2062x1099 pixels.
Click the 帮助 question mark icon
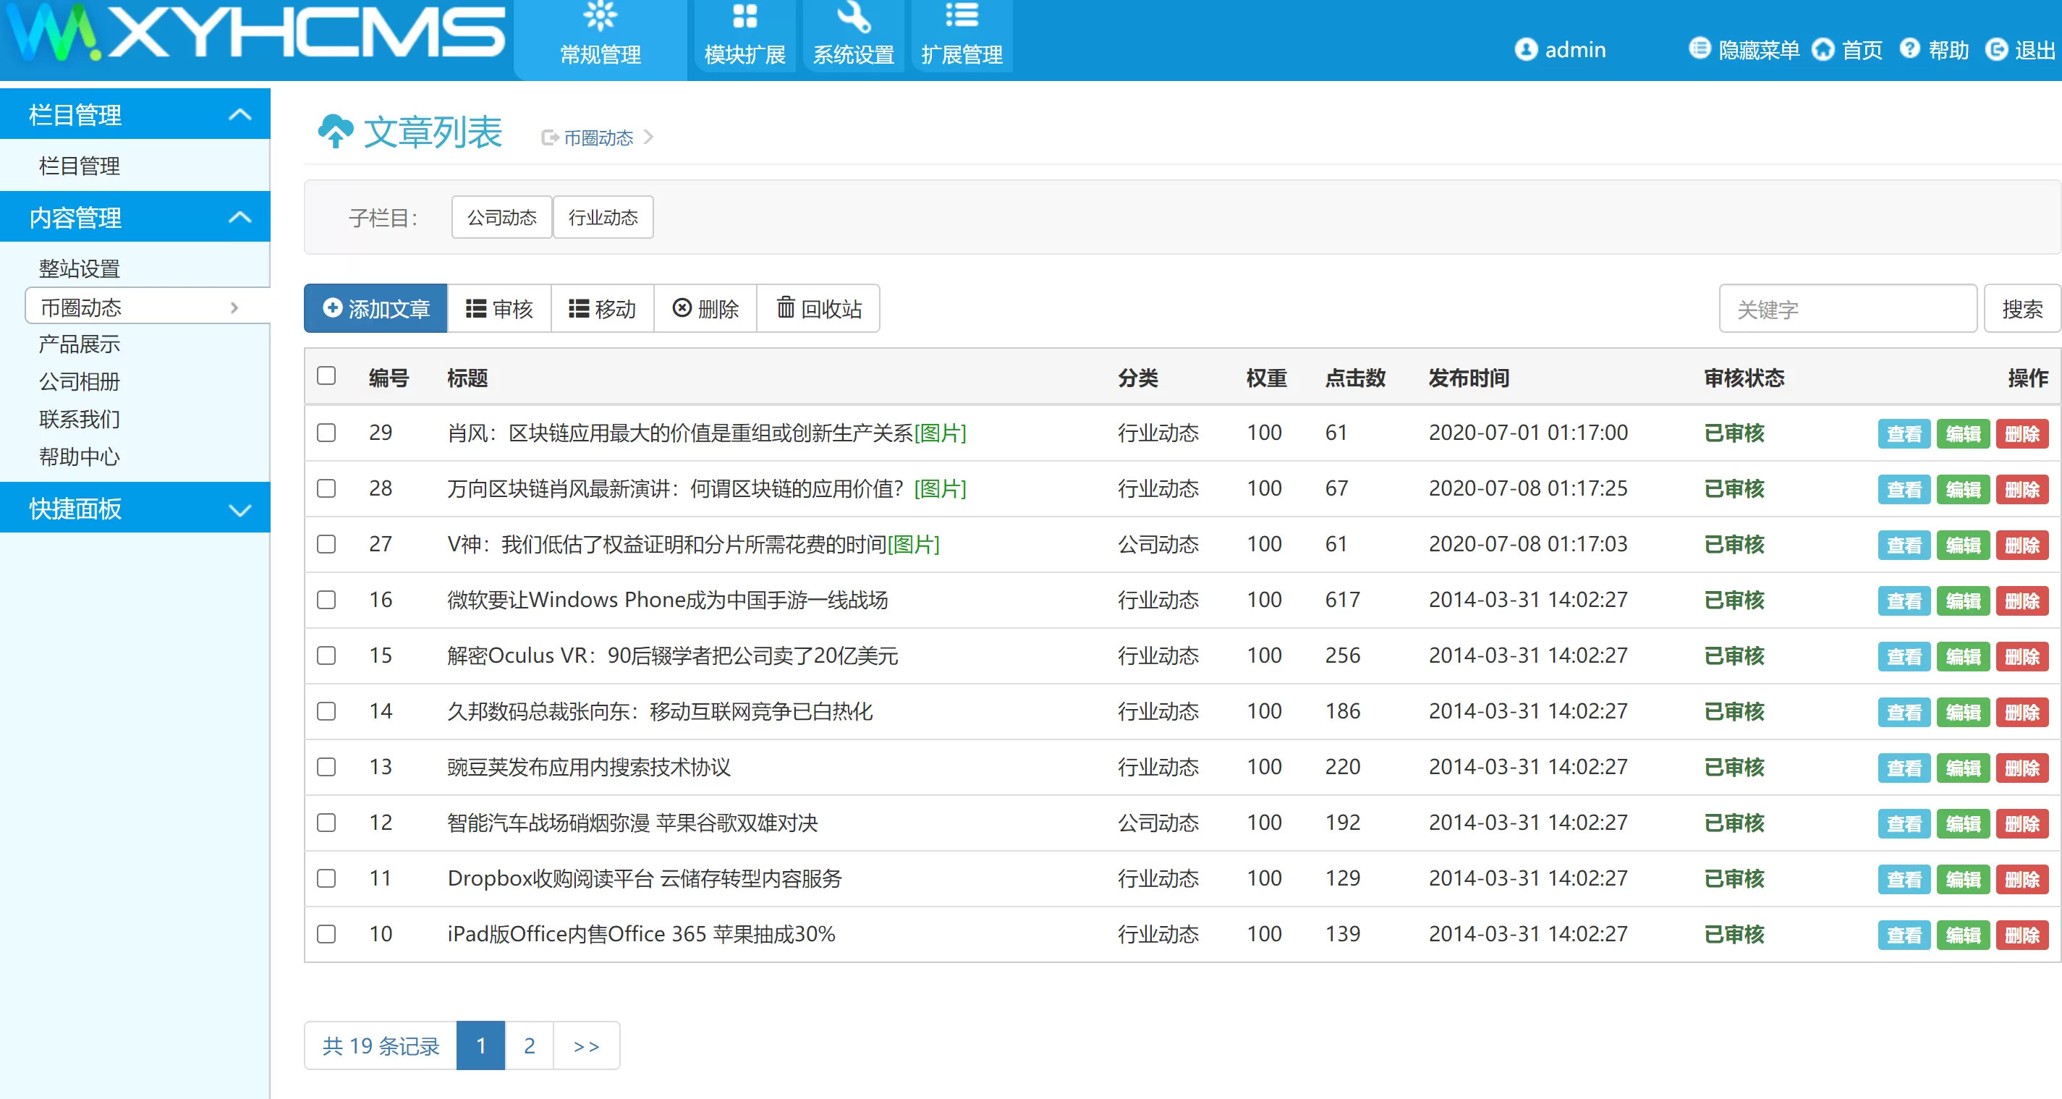click(1910, 48)
